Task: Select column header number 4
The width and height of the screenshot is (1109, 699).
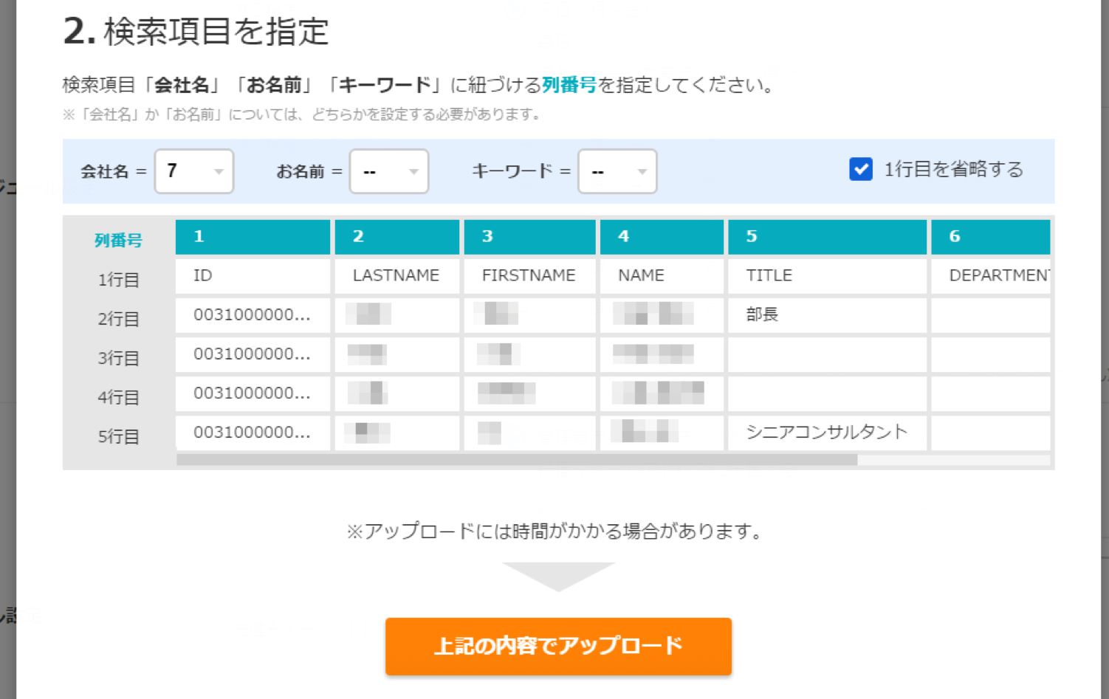Action: pyautogui.click(x=662, y=237)
